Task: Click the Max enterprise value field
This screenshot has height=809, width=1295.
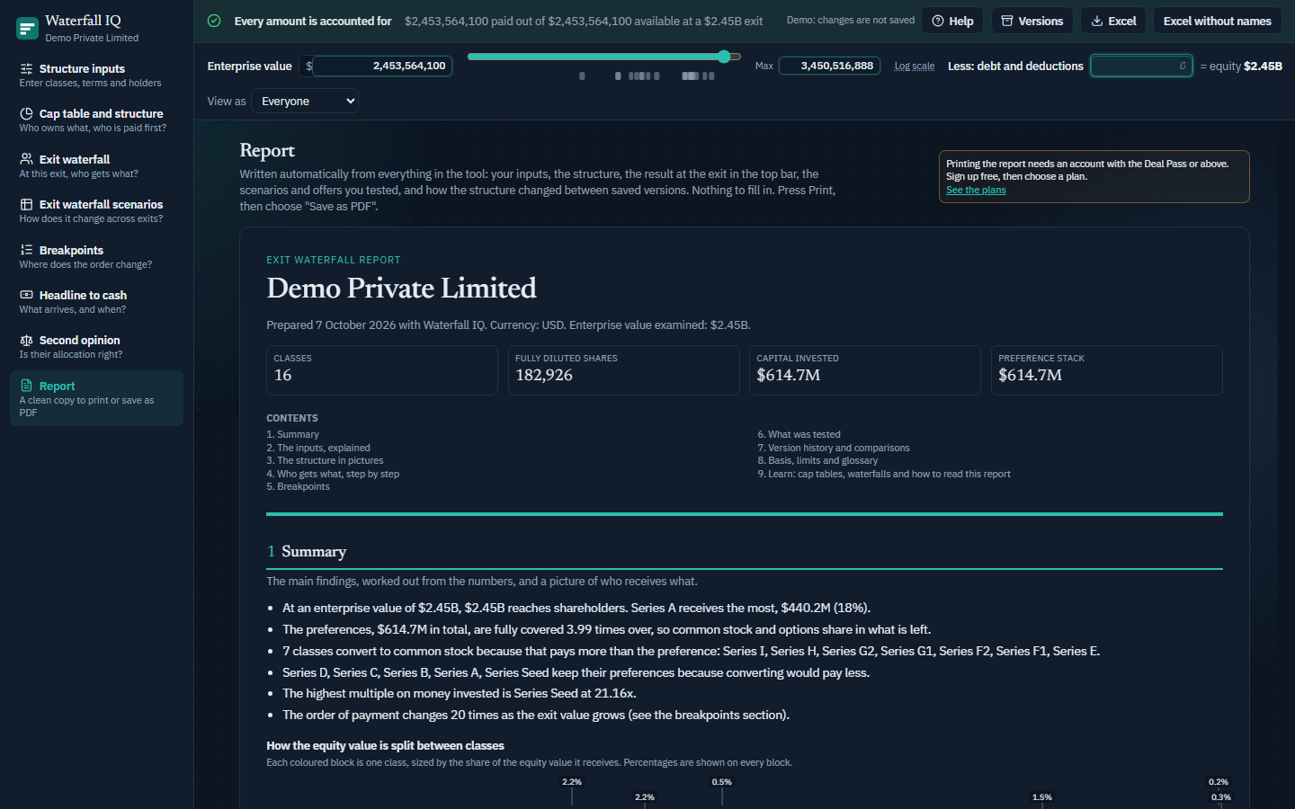Action: click(829, 66)
